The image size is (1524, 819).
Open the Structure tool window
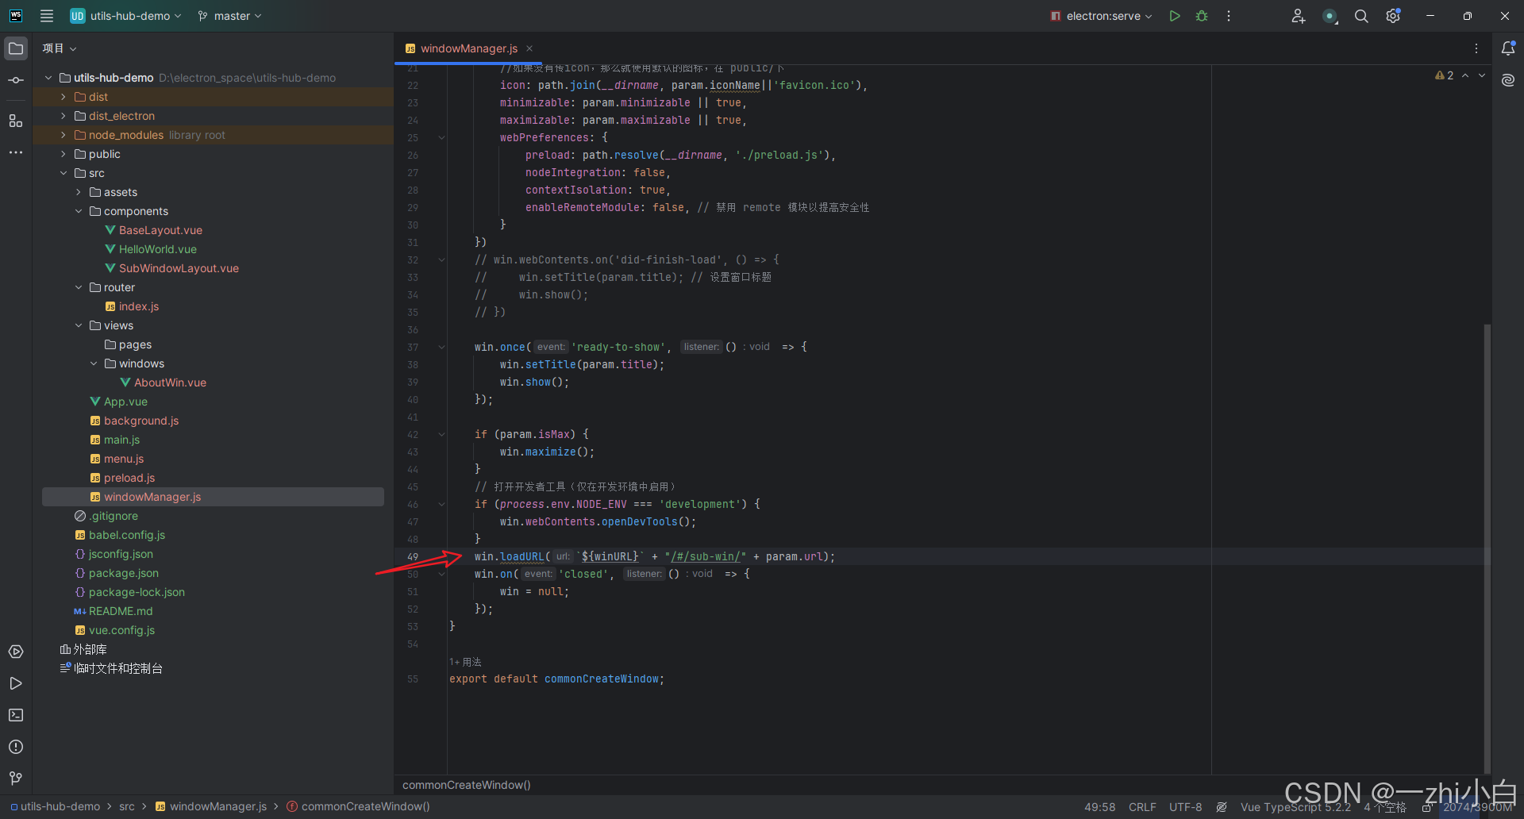click(16, 121)
